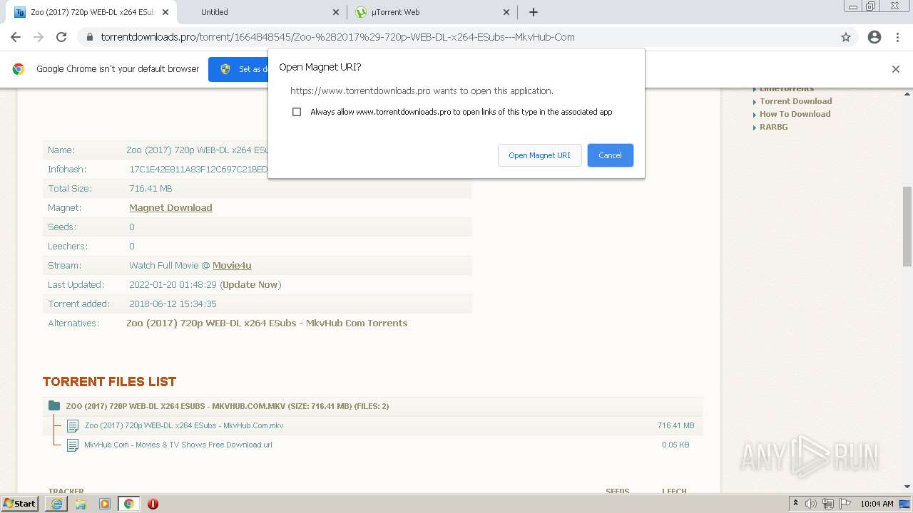
Task: Click the address bar URL
Action: tap(337, 37)
